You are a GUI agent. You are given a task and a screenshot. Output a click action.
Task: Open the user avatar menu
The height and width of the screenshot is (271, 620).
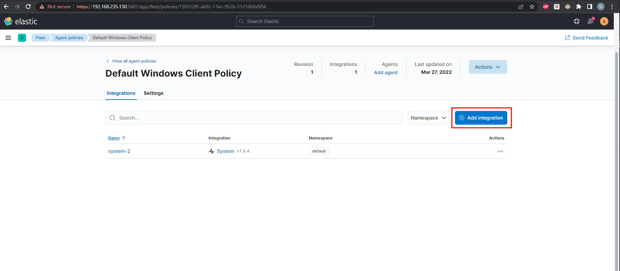[x=604, y=21]
